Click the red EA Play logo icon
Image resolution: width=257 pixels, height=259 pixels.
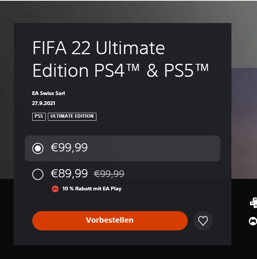[55, 189]
